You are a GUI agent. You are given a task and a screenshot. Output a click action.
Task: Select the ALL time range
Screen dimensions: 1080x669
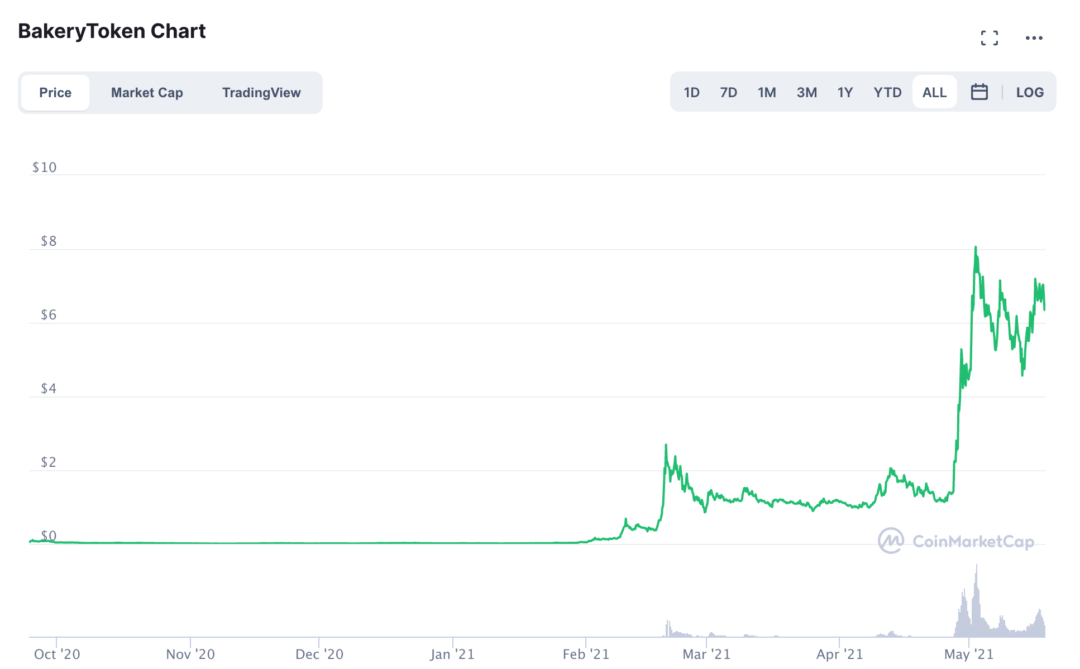click(x=934, y=92)
